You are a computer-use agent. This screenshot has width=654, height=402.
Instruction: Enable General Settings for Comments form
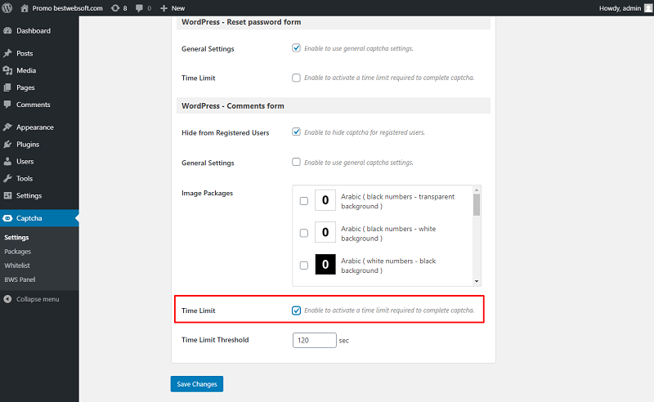click(296, 162)
